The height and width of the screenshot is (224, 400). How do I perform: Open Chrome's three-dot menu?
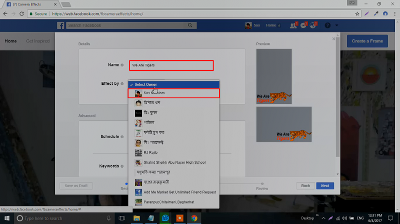[x=394, y=14]
